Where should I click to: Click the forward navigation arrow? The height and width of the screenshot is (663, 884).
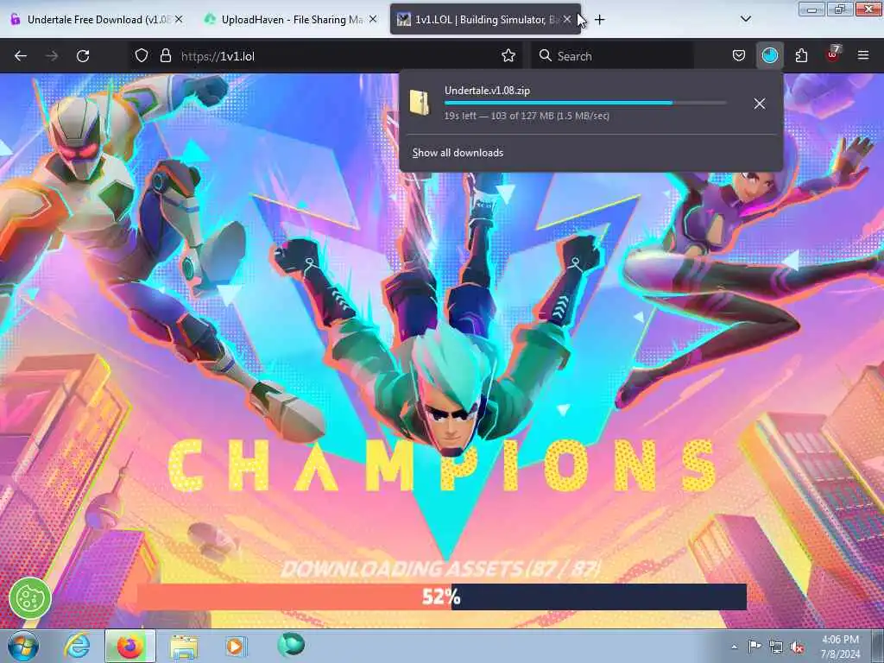[x=52, y=56]
